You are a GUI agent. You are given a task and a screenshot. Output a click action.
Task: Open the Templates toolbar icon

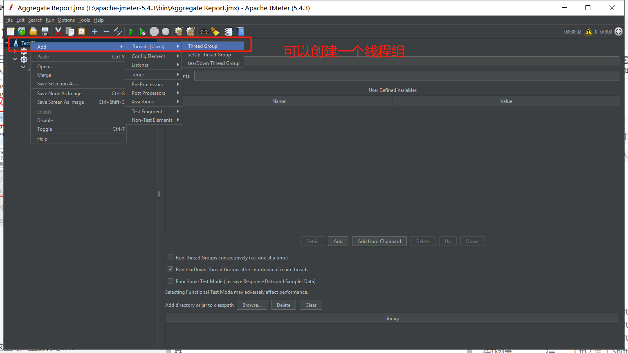[22, 31]
